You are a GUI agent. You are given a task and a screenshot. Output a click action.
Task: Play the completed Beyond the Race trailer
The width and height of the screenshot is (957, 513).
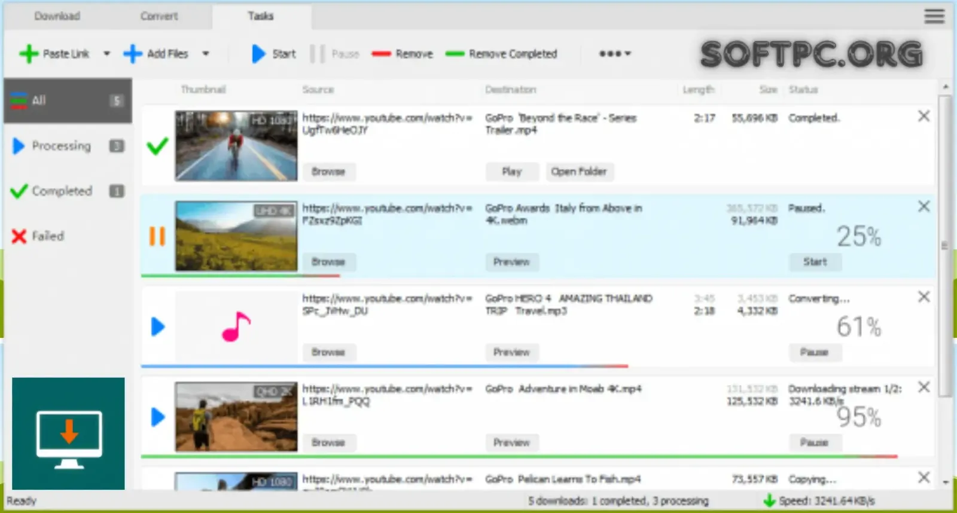click(x=512, y=172)
